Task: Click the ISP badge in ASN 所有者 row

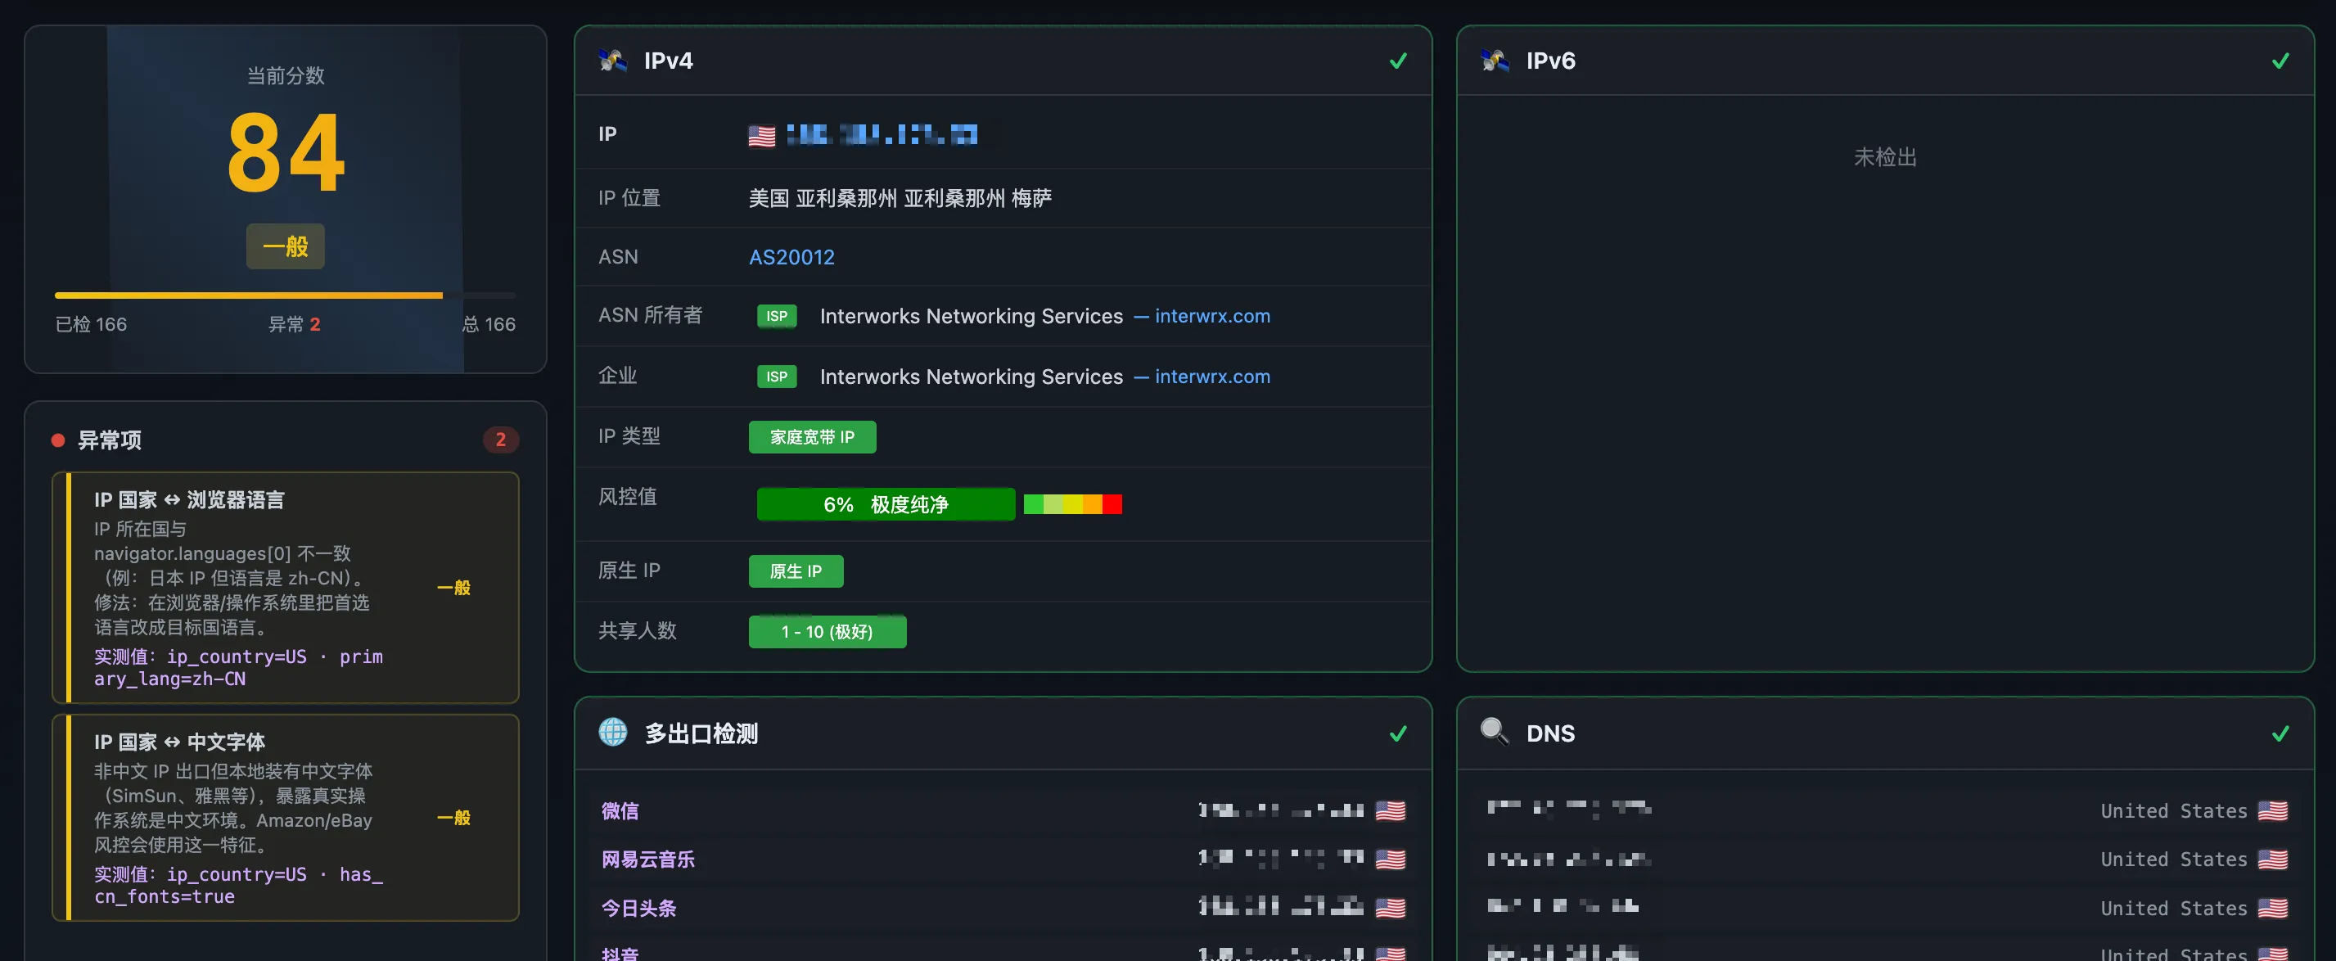Action: point(776,317)
